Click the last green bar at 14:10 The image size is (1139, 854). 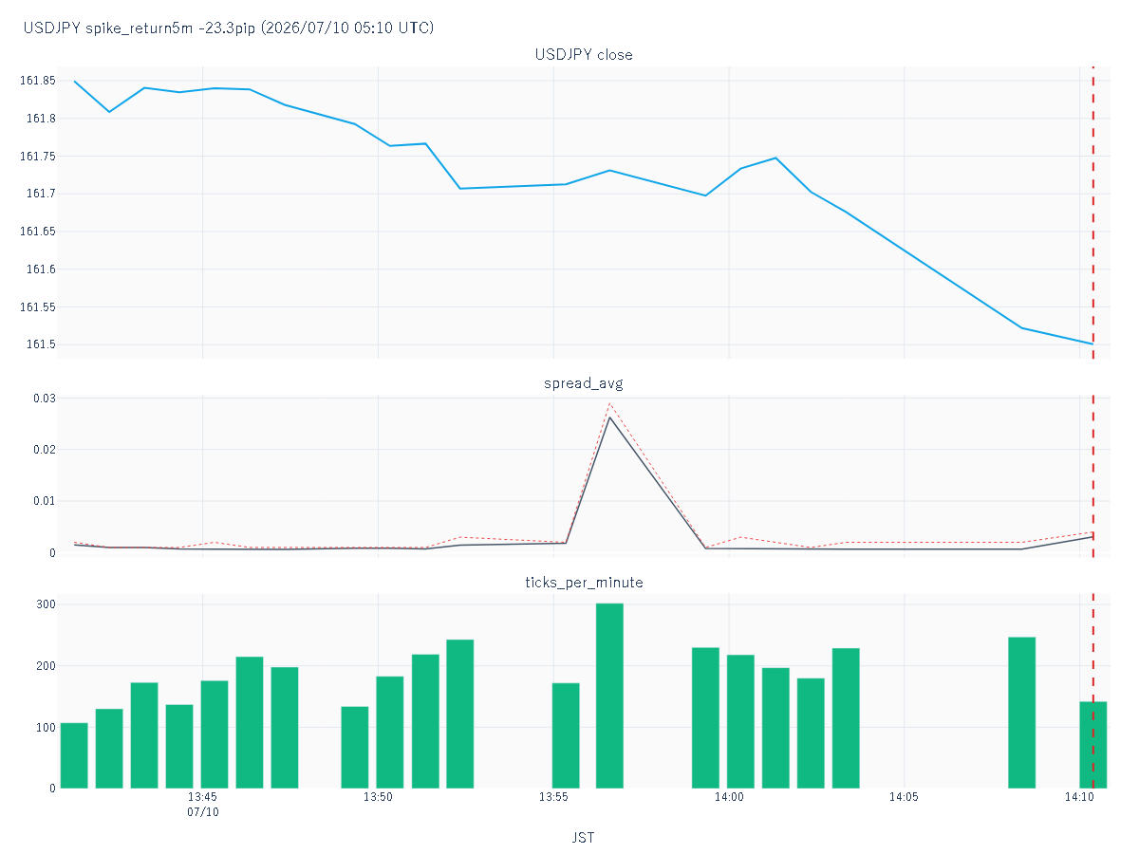(1093, 745)
